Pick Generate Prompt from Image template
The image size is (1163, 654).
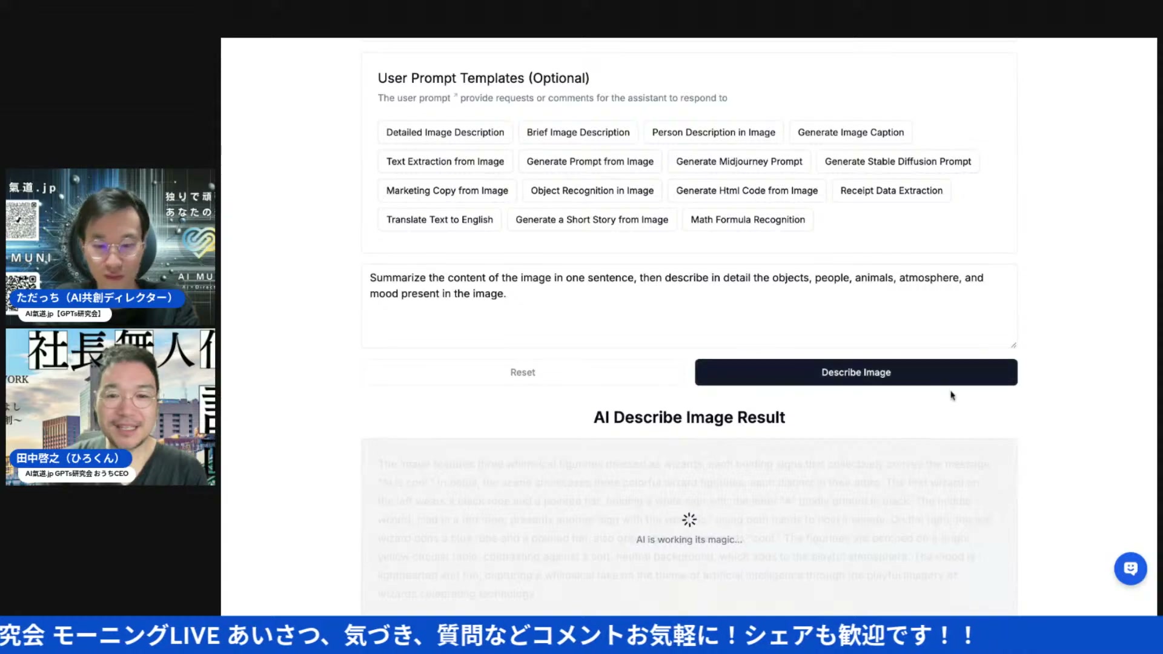click(590, 162)
